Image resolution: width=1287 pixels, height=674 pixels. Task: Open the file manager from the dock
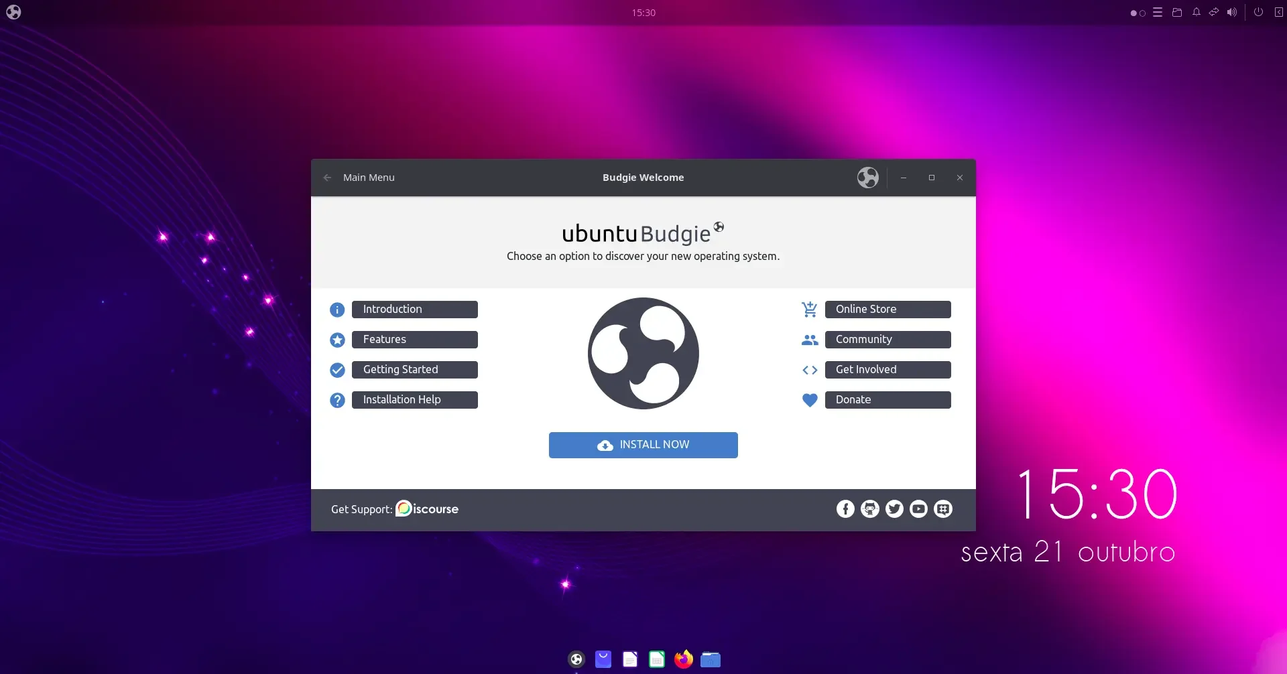click(x=711, y=660)
